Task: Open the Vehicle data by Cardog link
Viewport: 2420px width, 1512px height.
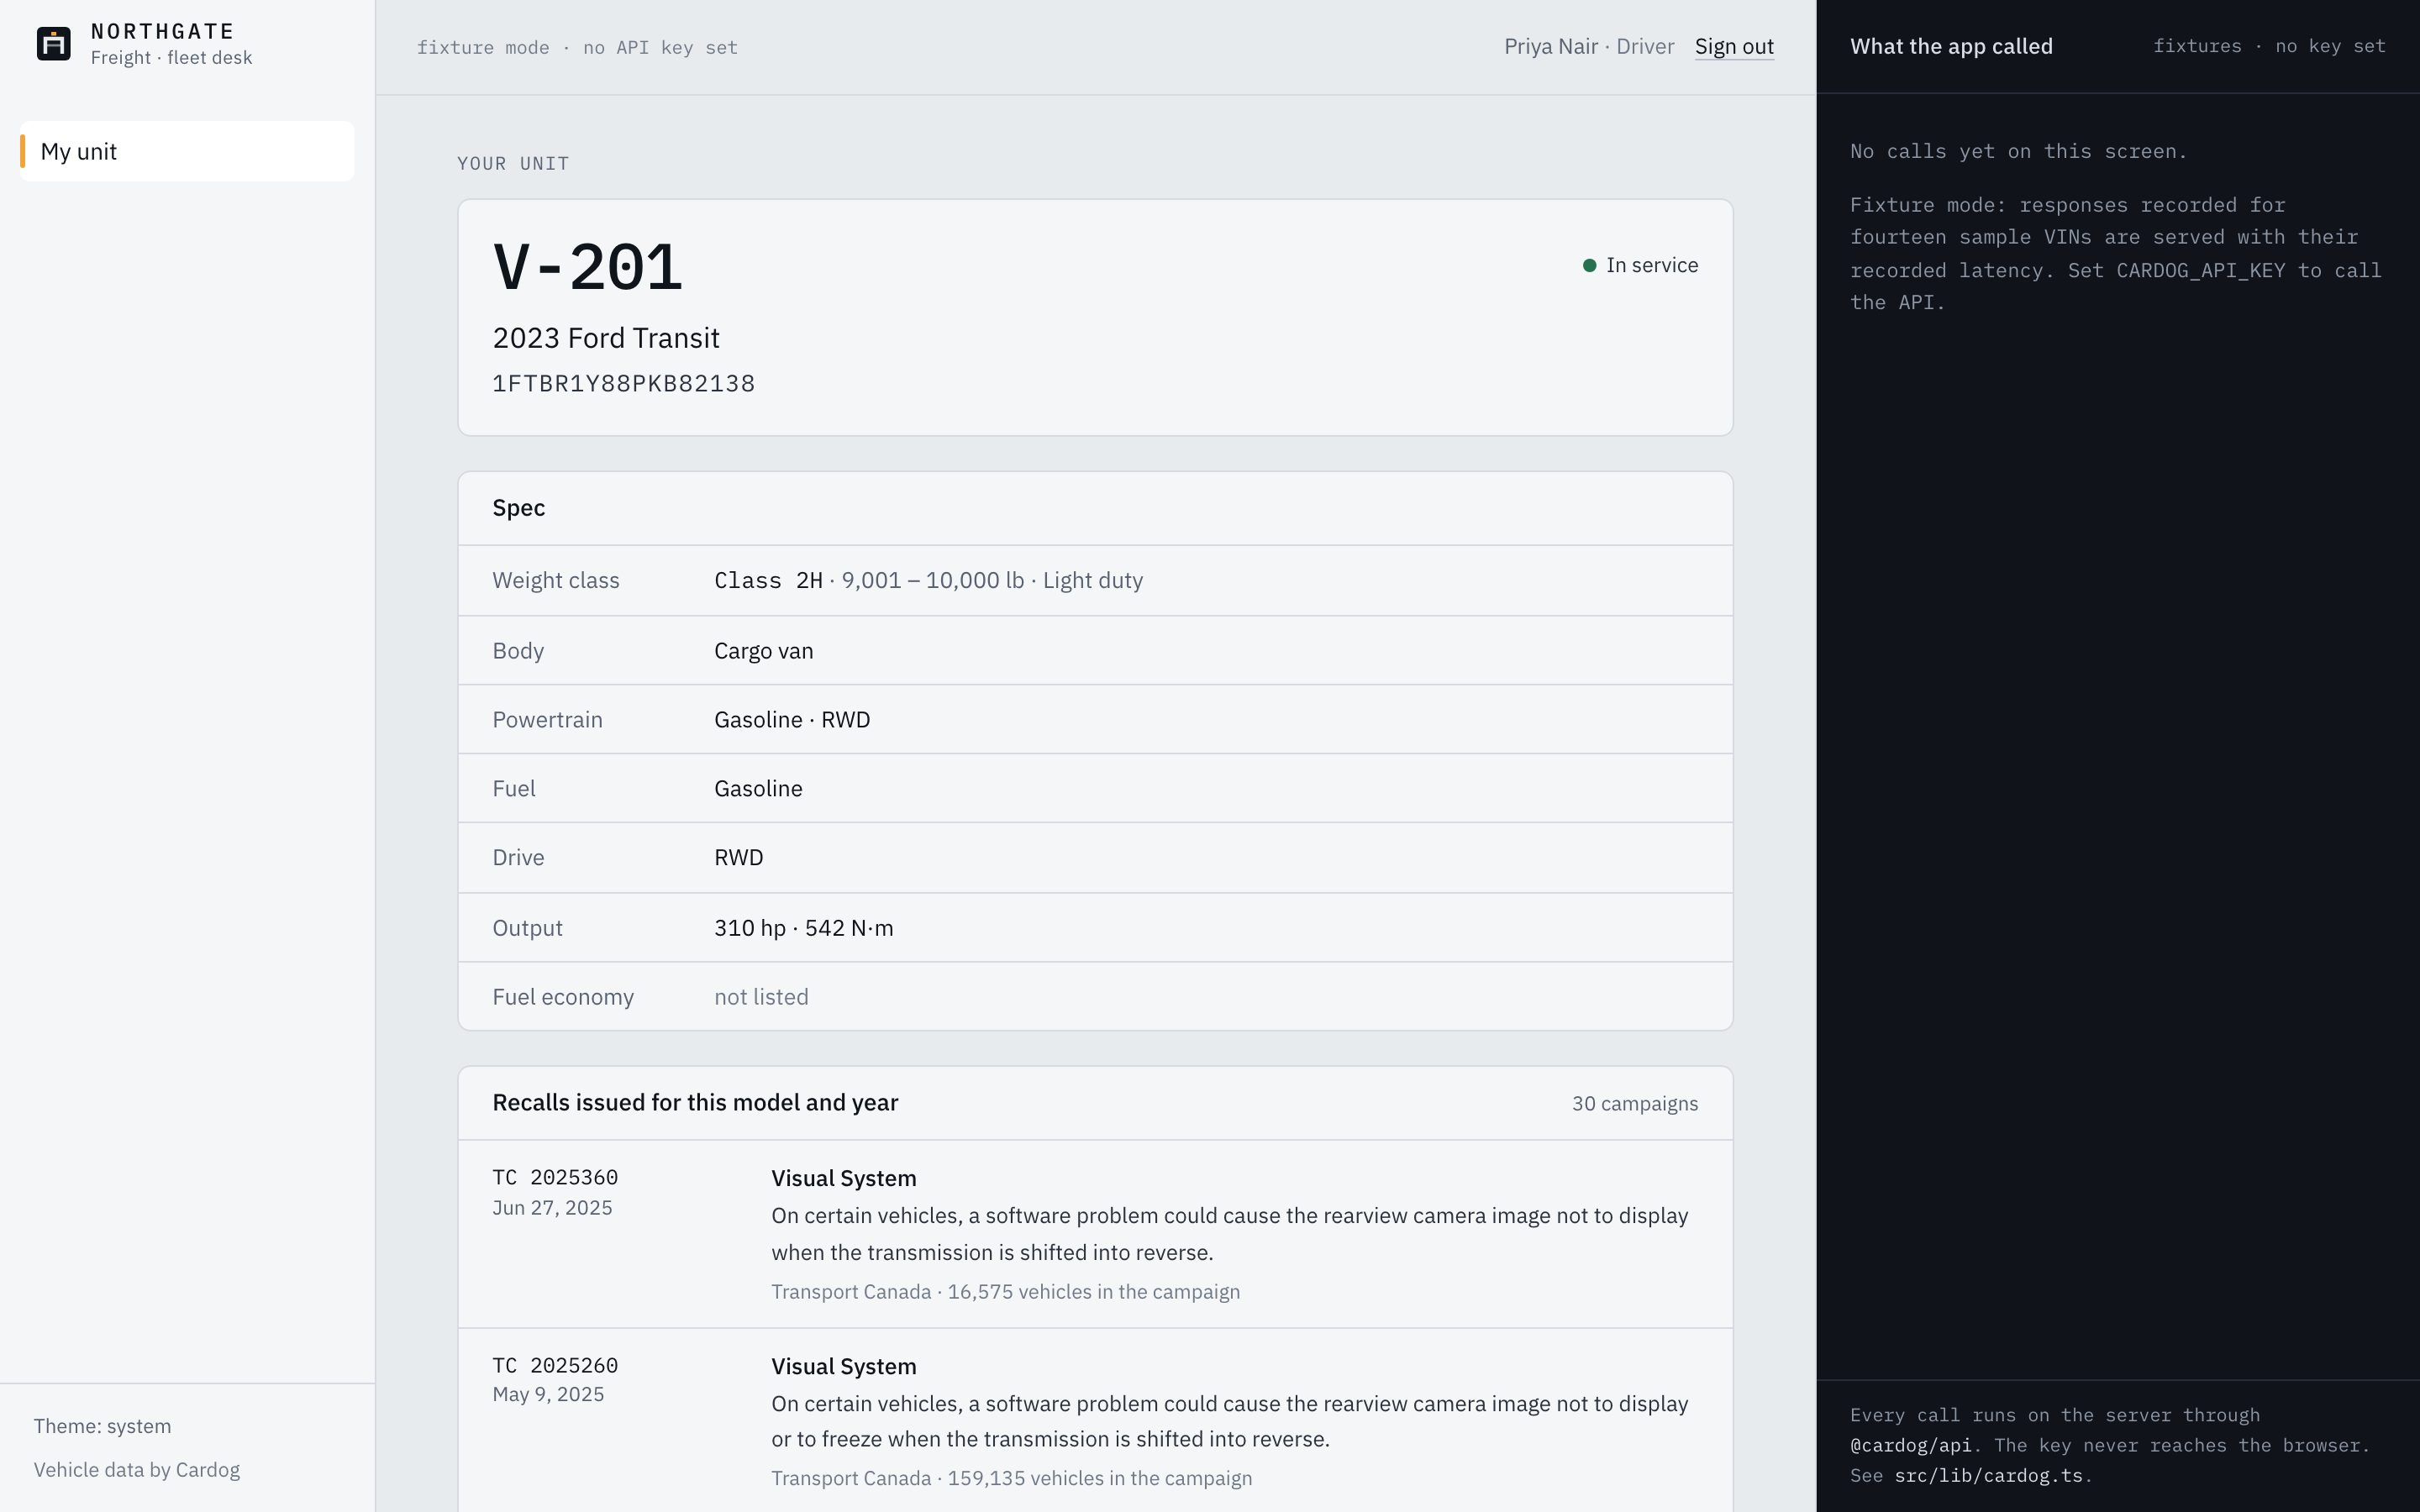Action: coord(137,1470)
